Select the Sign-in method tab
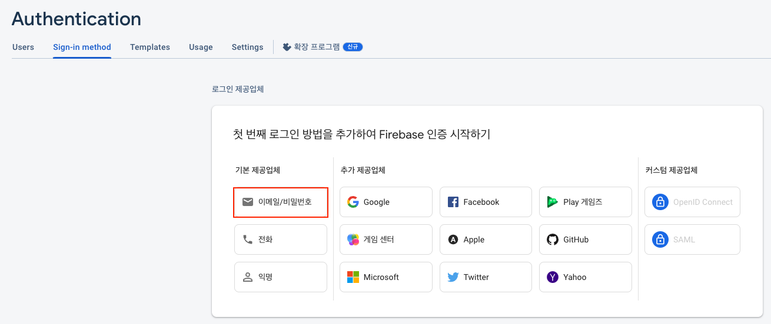 pyautogui.click(x=82, y=47)
